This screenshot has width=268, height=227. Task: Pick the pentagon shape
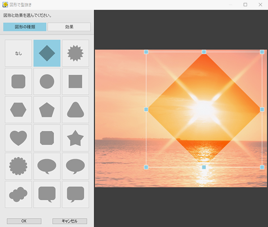coord(46,110)
